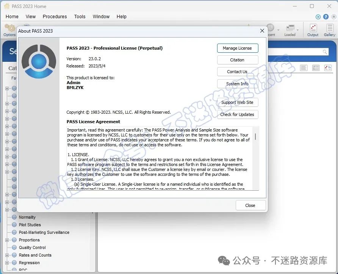Select the Proportions category label
Image resolution: width=338 pixels, height=274 pixels.
click(x=29, y=240)
